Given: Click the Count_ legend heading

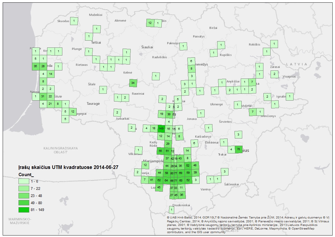Looking at the screenshot, I should 26,174.
